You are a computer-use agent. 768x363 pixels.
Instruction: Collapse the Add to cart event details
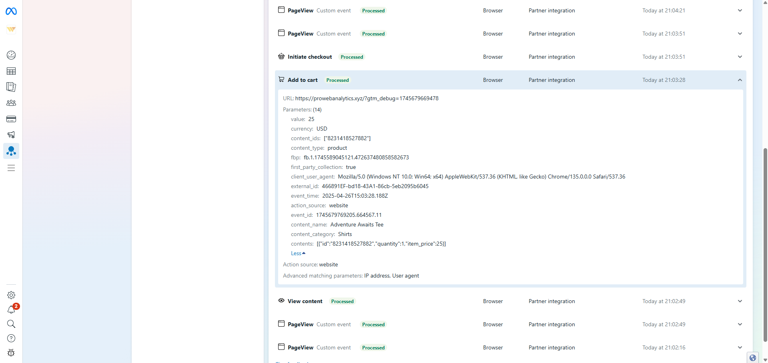pyautogui.click(x=740, y=80)
